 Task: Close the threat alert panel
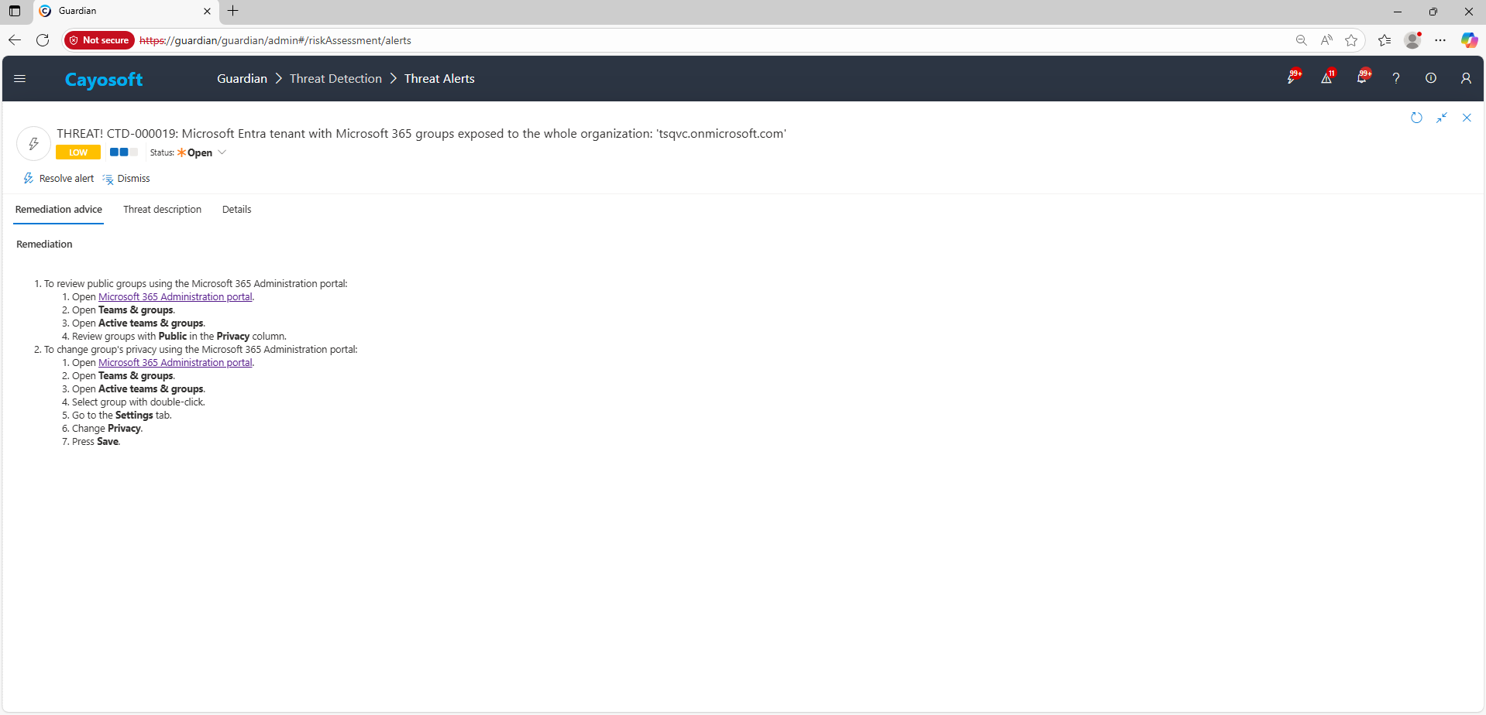pyautogui.click(x=1467, y=118)
